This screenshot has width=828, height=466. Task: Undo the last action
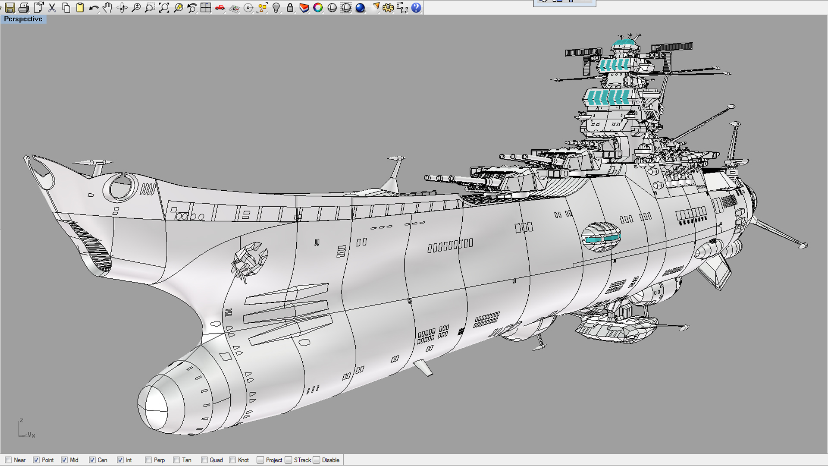point(94,7)
